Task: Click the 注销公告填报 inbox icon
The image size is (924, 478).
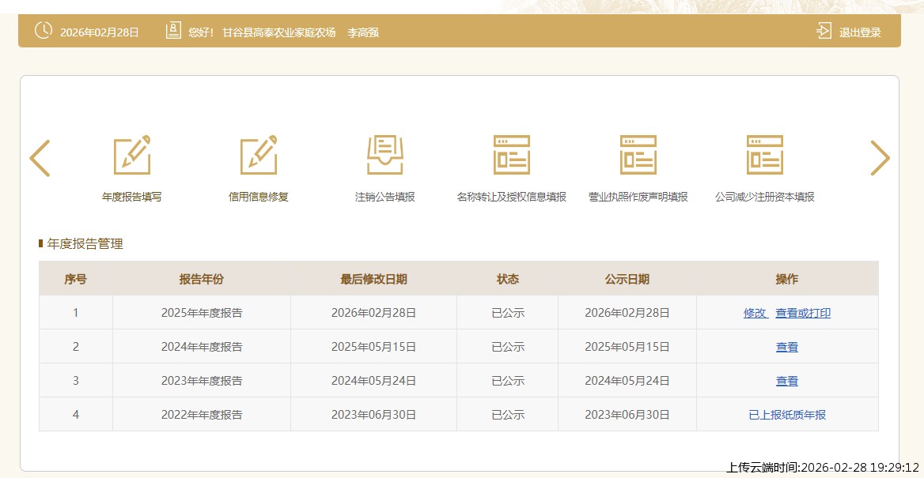Action: [x=385, y=155]
